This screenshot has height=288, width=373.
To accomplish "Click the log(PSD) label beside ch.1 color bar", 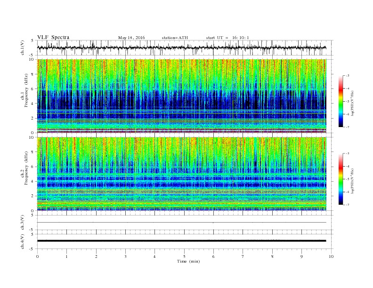I will coord(353,104).
